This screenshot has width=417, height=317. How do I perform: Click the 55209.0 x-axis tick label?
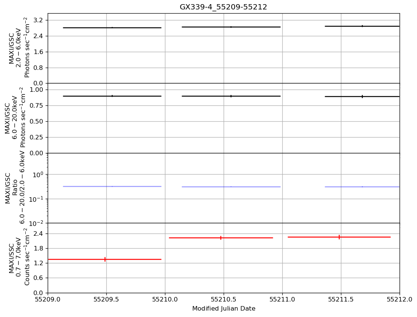point(48,300)
